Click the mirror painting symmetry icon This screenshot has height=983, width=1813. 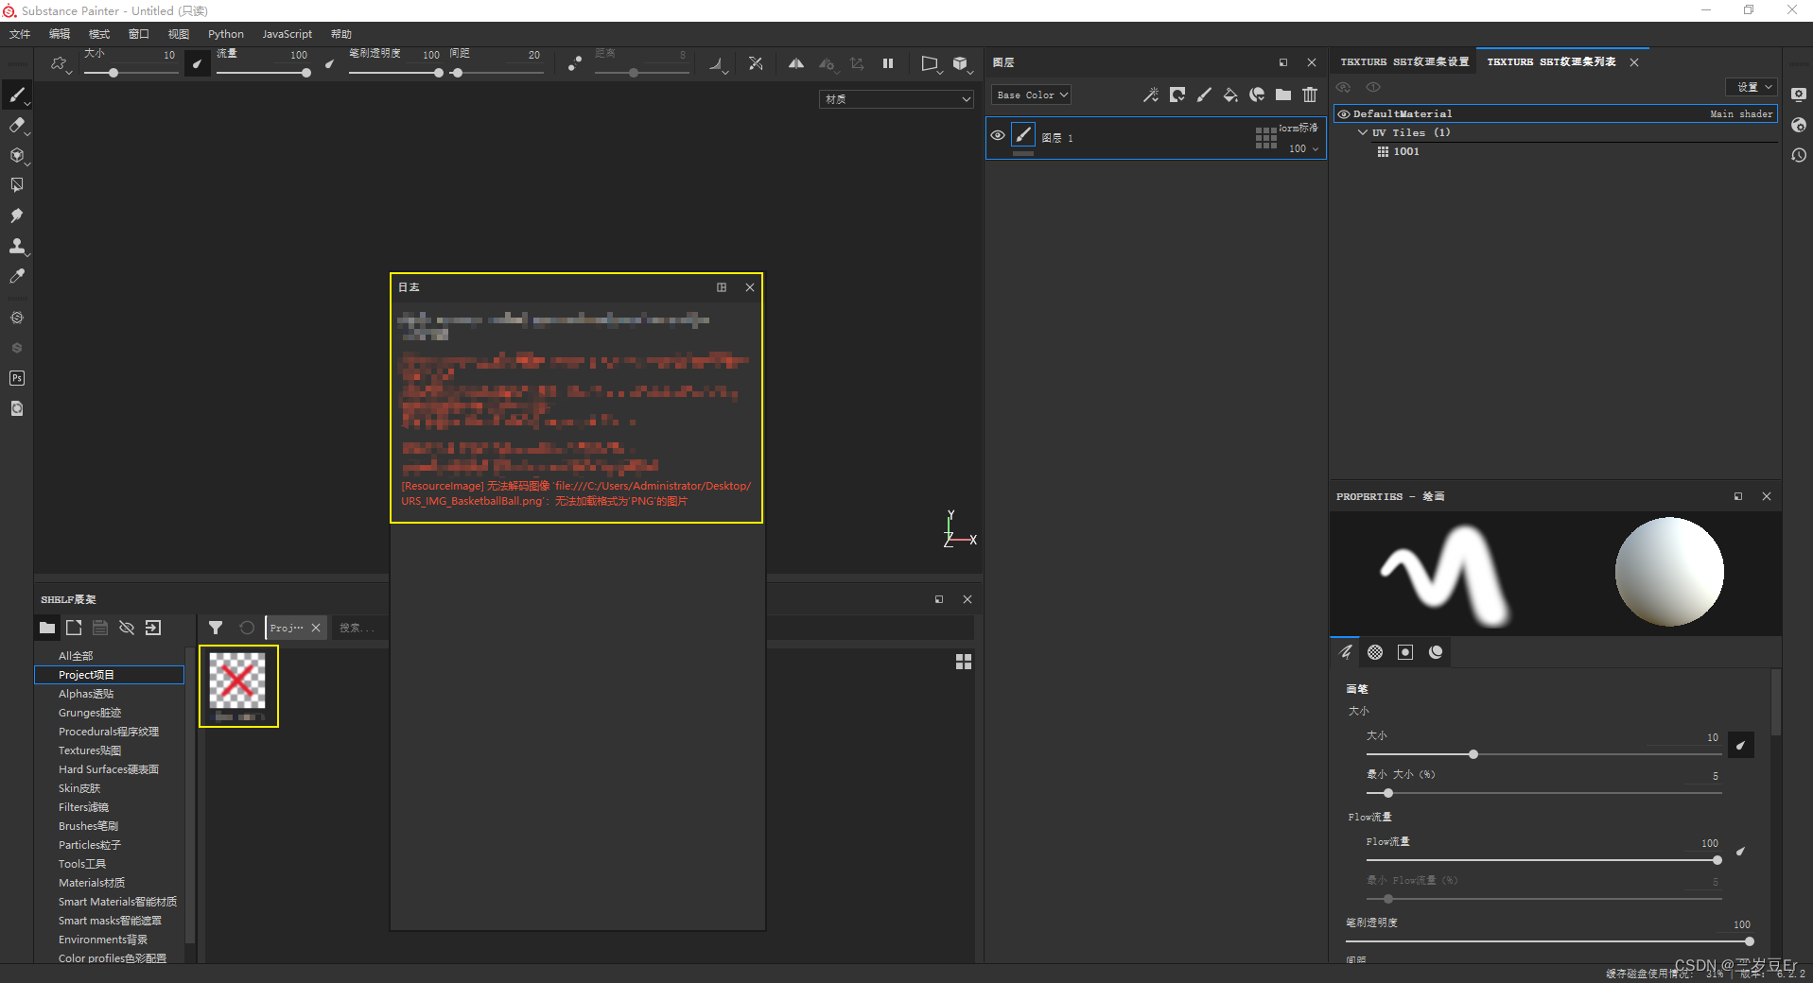pos(795,63)
